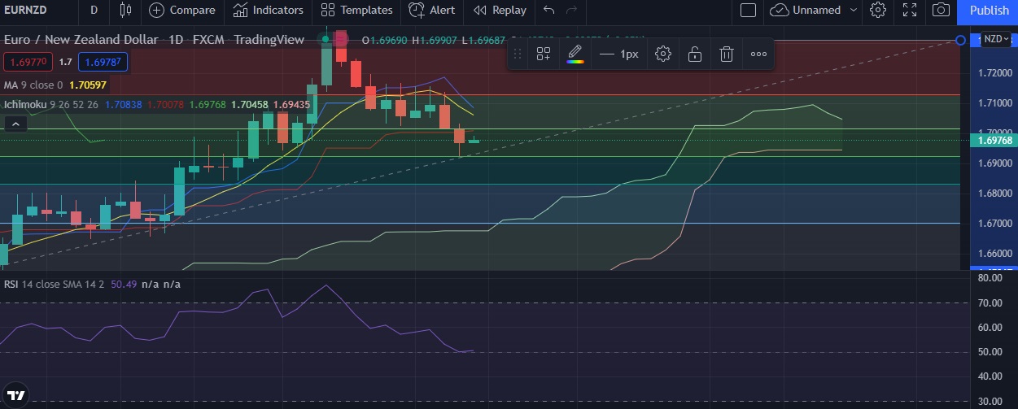This screenshot has height=409, width=1018.
Task: Open the line color pencil swatch
Action: [575, 54]
